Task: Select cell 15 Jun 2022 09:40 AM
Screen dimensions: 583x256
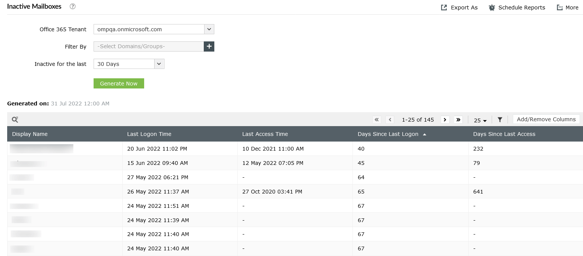Action: 157,163
